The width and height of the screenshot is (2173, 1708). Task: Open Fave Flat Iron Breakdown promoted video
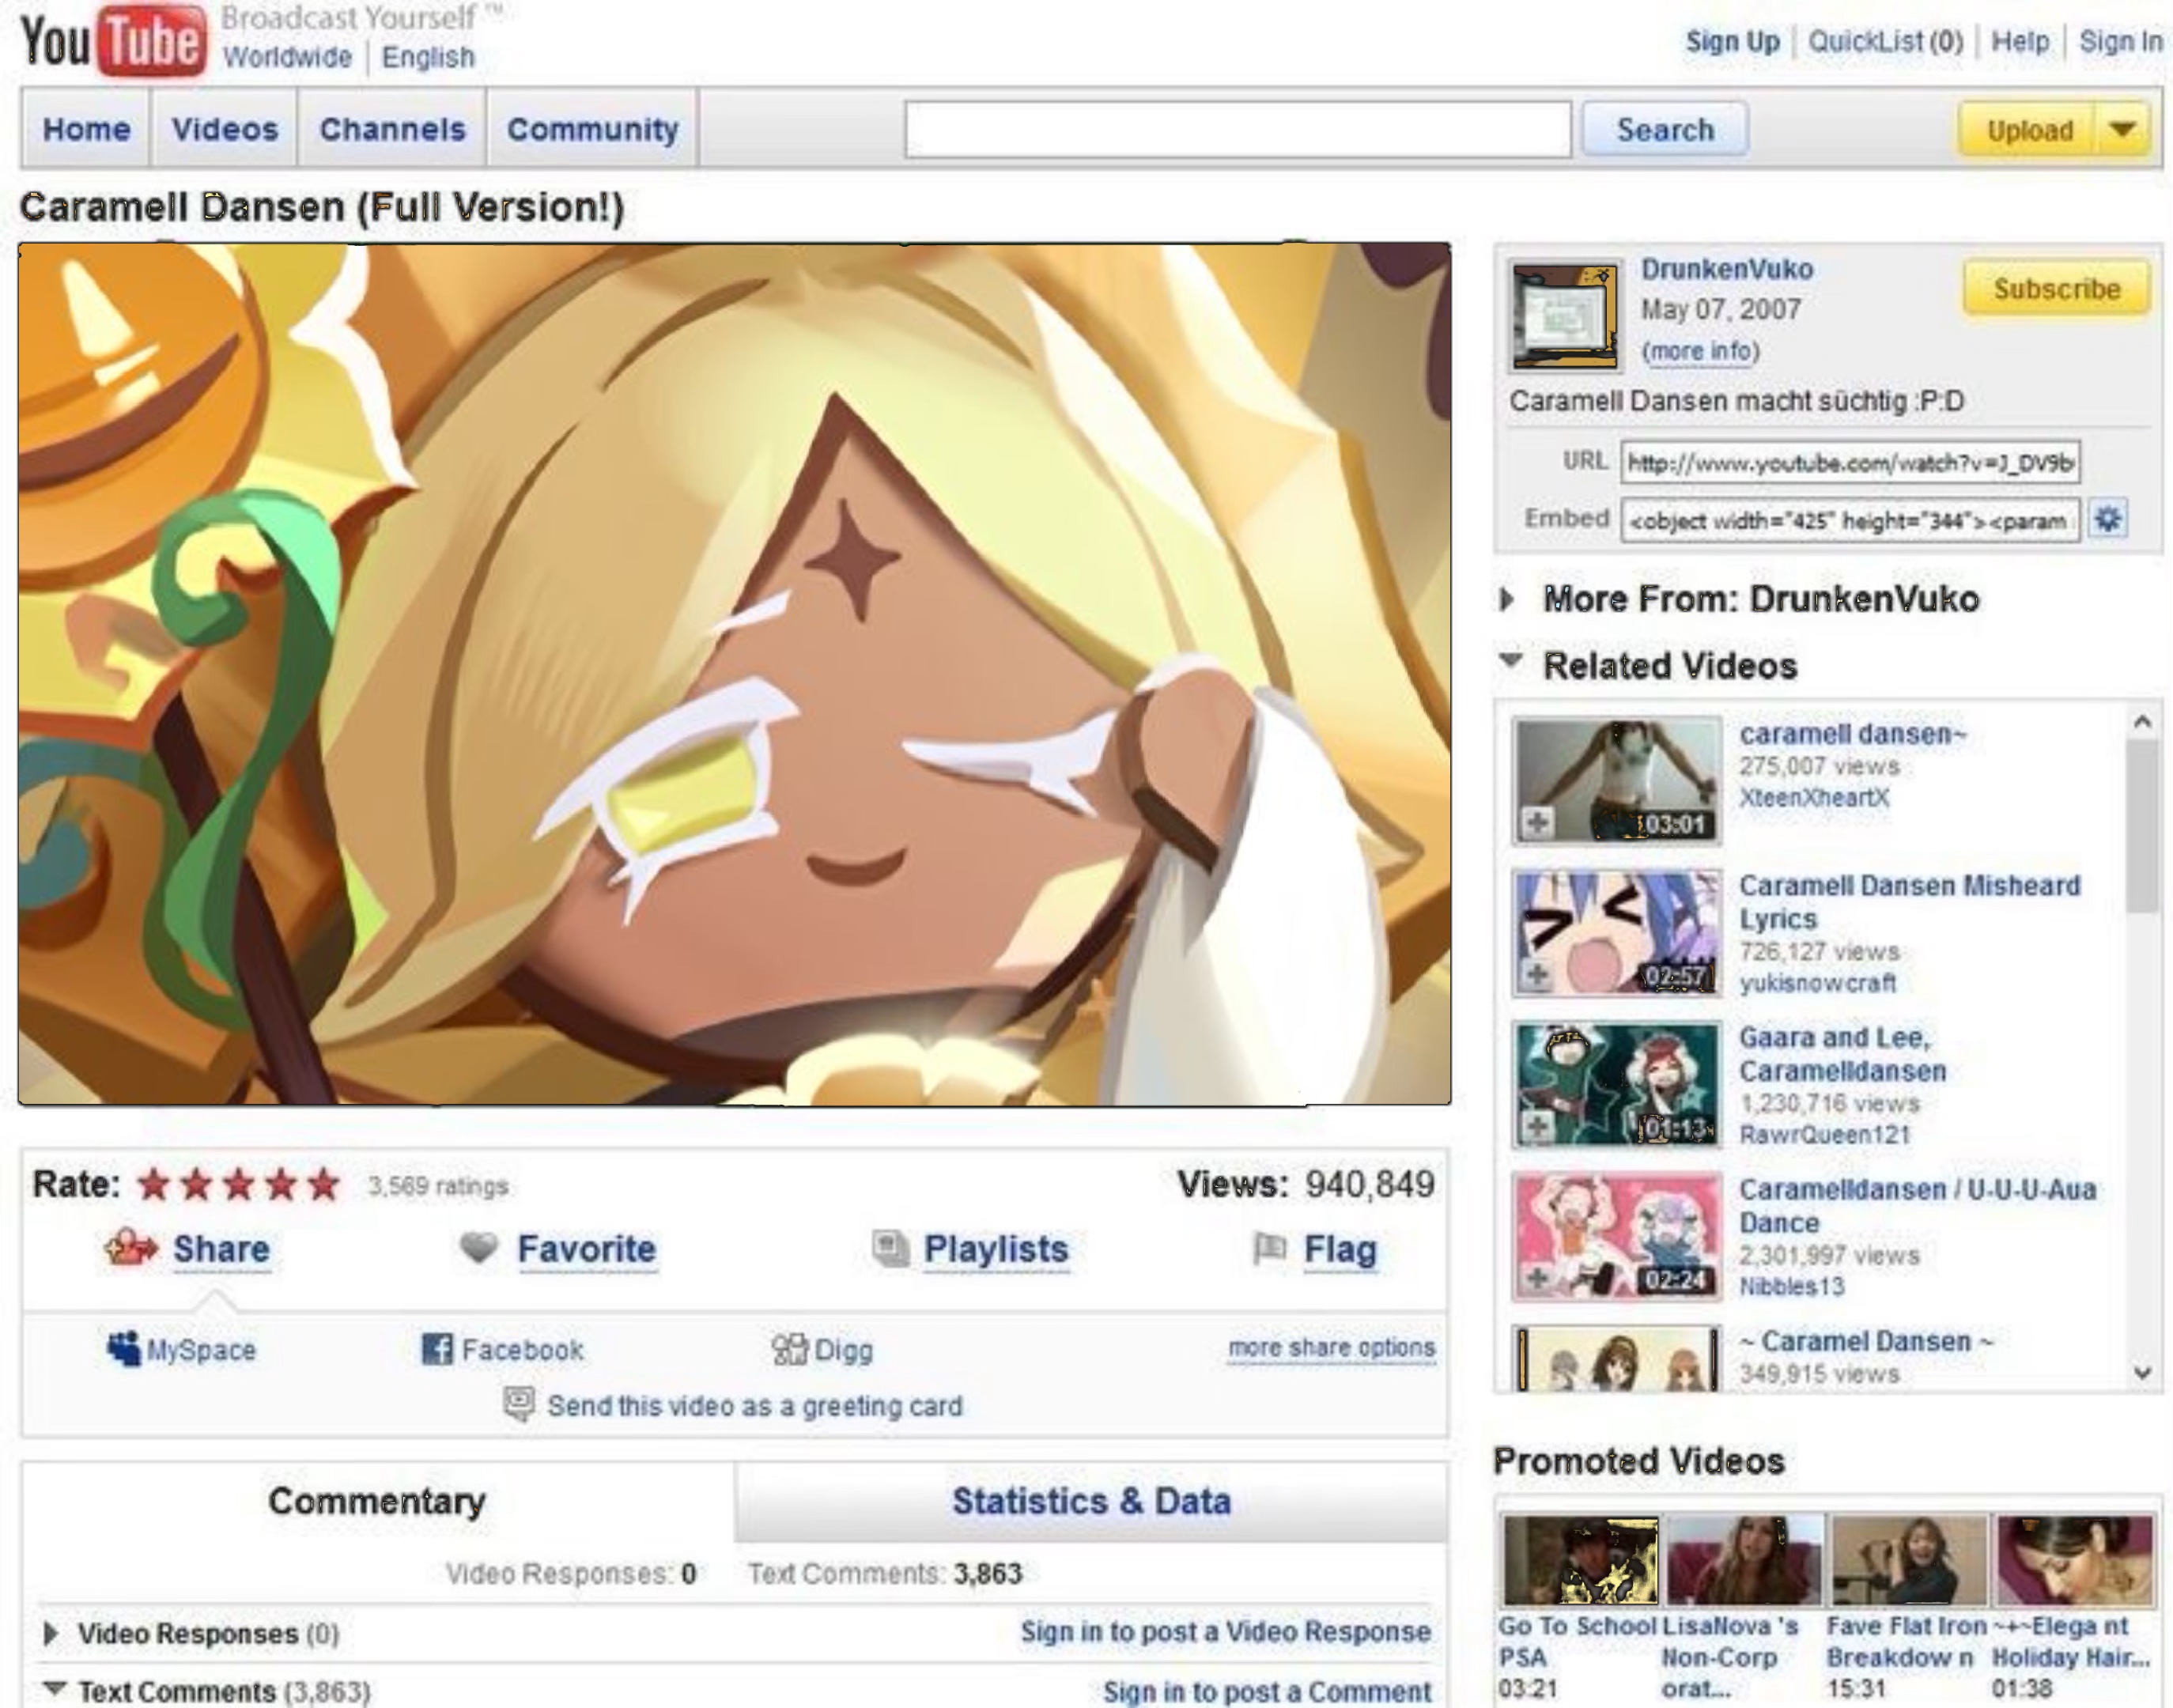(1909, 1561)
